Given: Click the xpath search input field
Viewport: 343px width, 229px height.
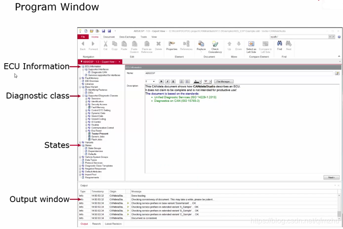Looking at the screenshot, I should (x=299, y=37).
